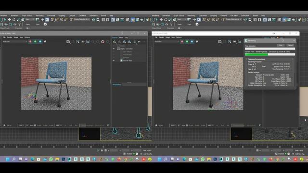Viewport: 308px width, 173px height.
Task: Open Graph Editors menu in left window
Action: click(x=27, y=15)
